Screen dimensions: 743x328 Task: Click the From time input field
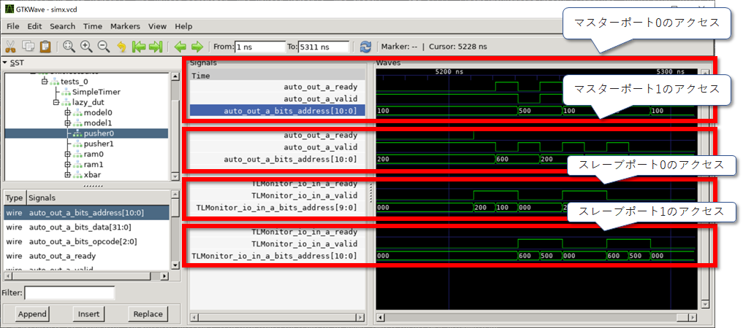point(259,47)
